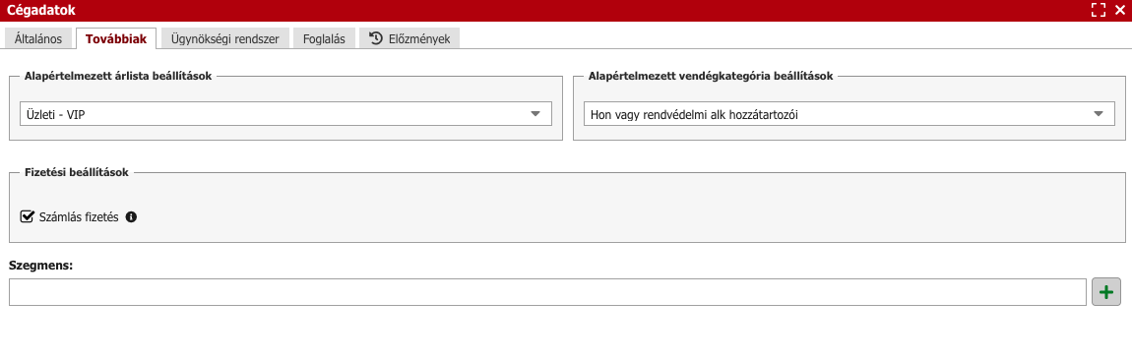Click into the Szegmens input field
Viewport: 1132px width, 361px height.
pyautogui.click(x=547, y=292)
